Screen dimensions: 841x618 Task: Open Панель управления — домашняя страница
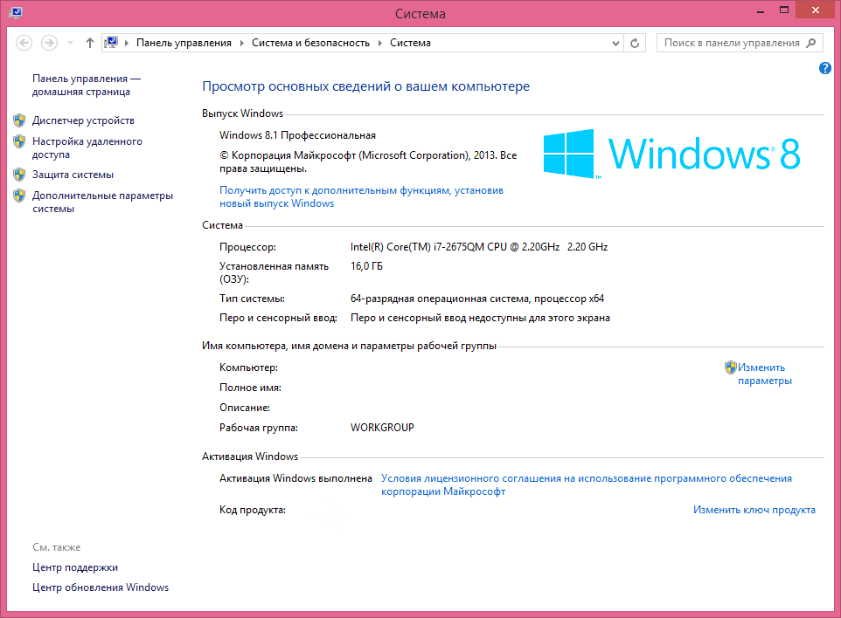pyautogui.click(x=87, y=86)
